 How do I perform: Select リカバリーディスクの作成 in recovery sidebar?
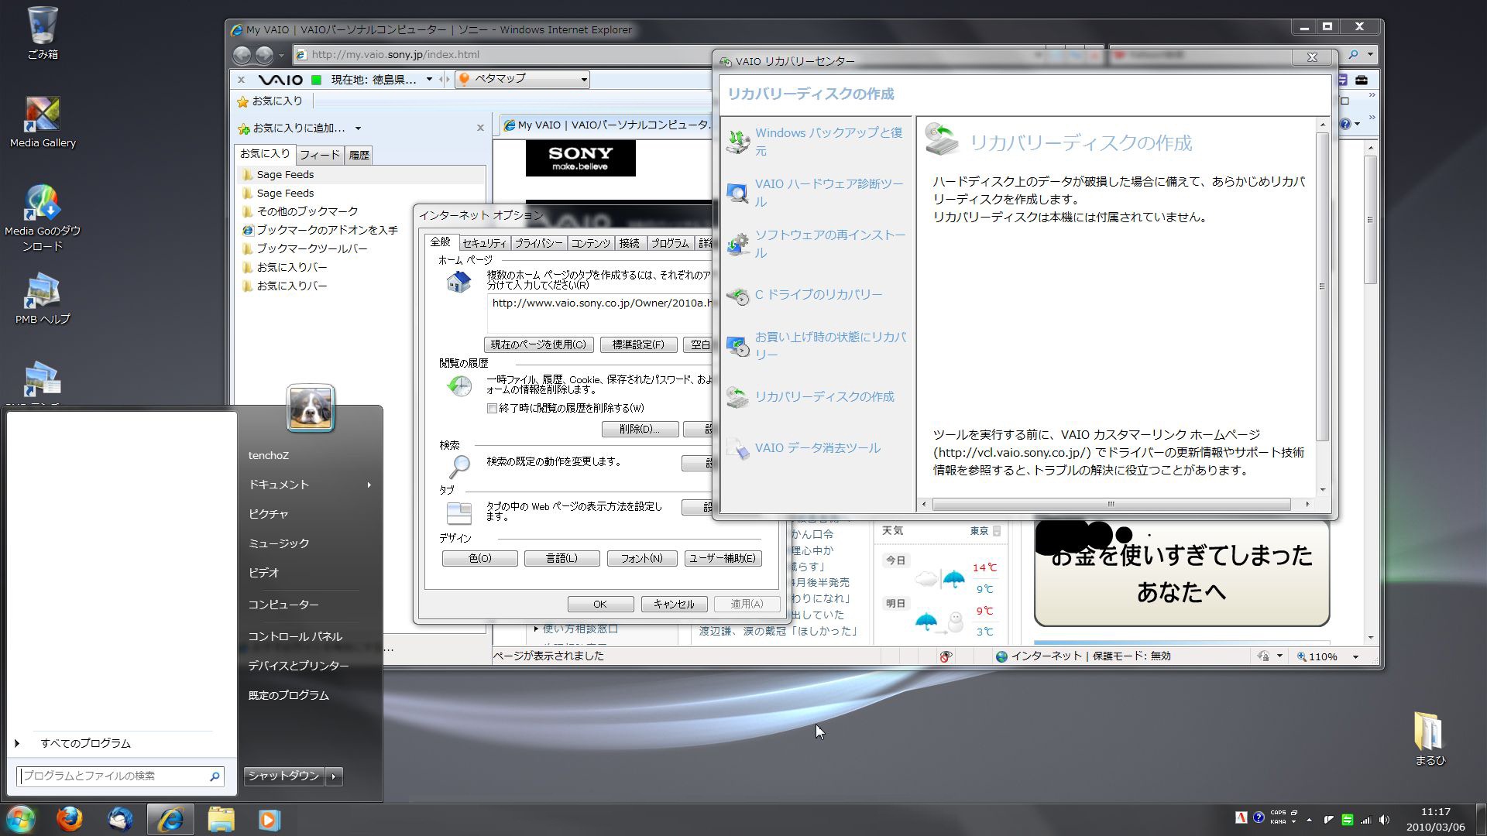[x=824, y=397]
